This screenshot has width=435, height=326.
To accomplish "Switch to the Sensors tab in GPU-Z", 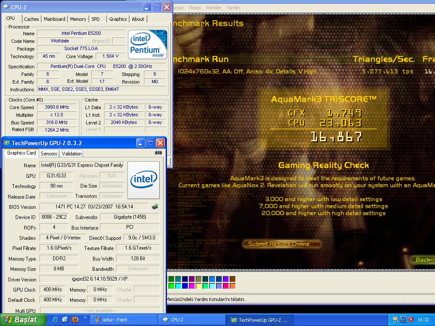I will [x=49, y=154].
